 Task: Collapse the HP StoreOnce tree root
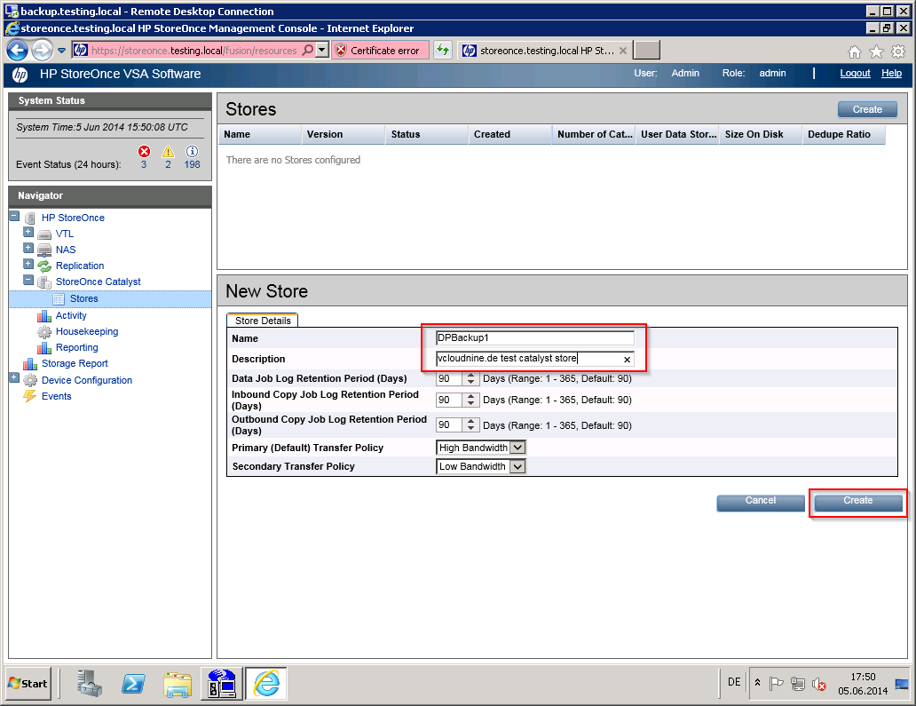point(14,217)
